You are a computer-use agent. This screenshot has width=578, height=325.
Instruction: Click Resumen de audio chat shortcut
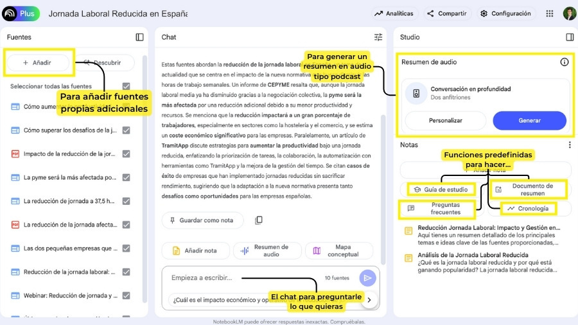point(267,250)
